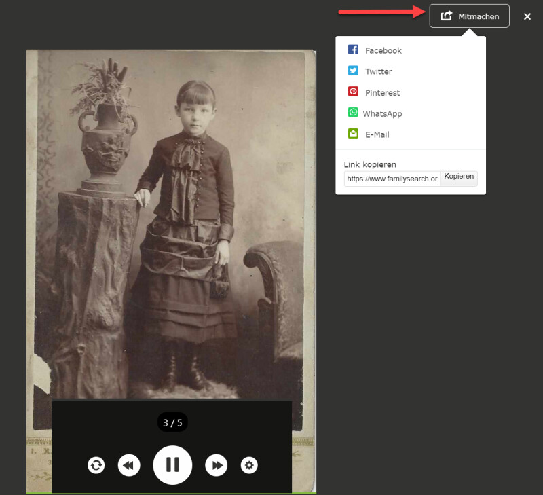Skip to the next slide with fast-forward

(216, 465)
